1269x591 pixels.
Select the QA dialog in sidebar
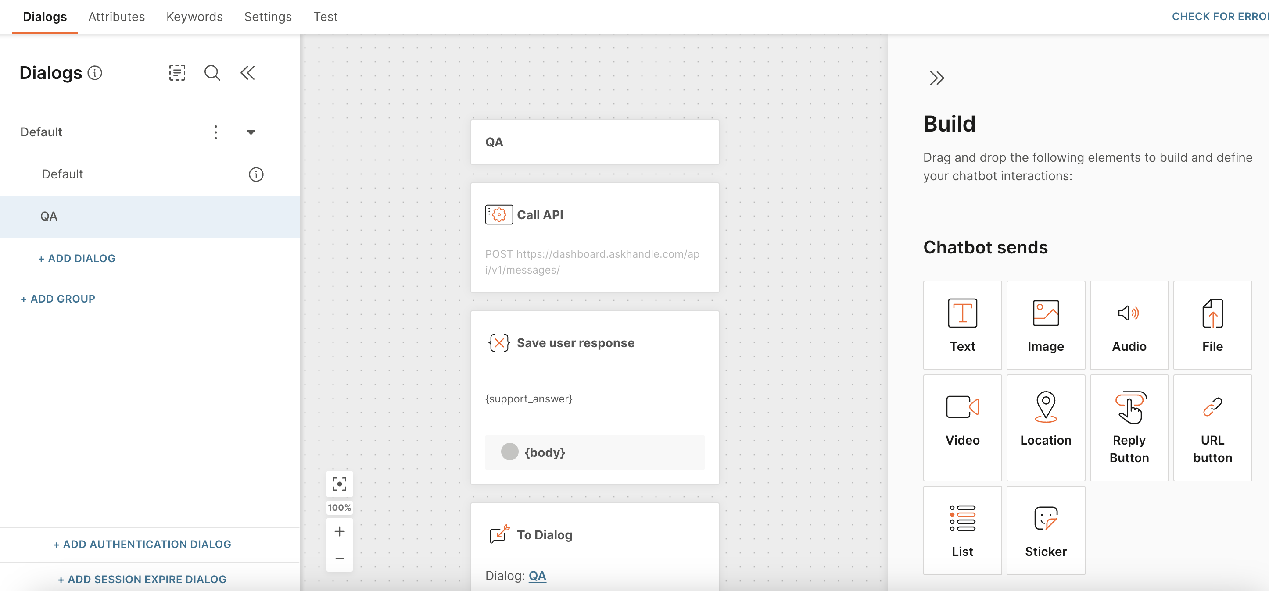(49, 216)
